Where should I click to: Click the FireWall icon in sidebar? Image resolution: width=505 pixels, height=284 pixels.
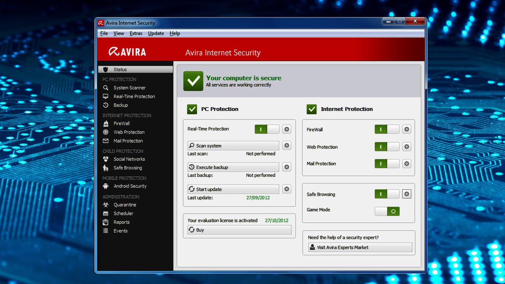(105, 123)
